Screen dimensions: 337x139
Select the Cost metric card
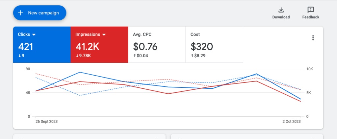pyautogui.click(x=214, y=45)
